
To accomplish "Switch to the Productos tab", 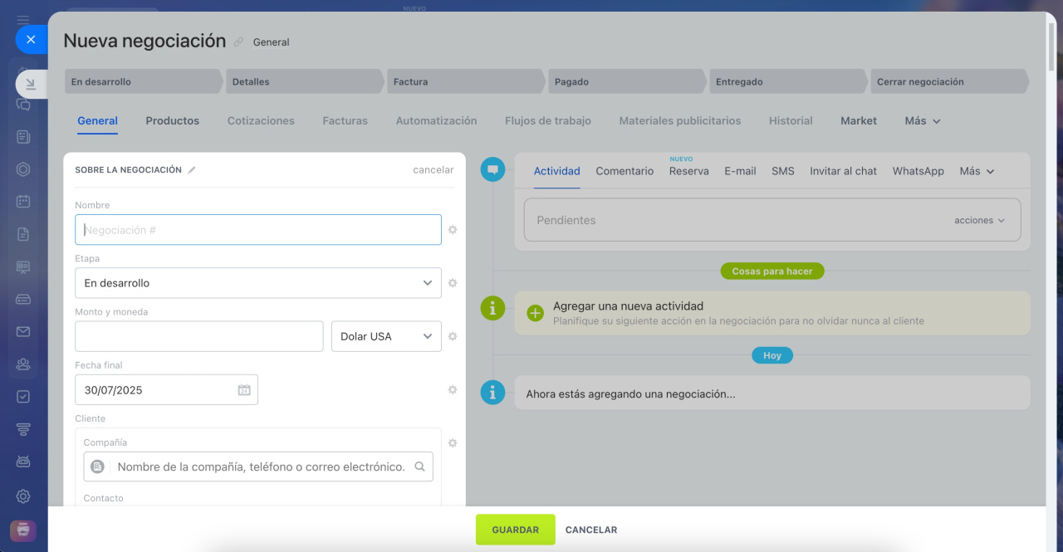I will (x=173, y=121).
